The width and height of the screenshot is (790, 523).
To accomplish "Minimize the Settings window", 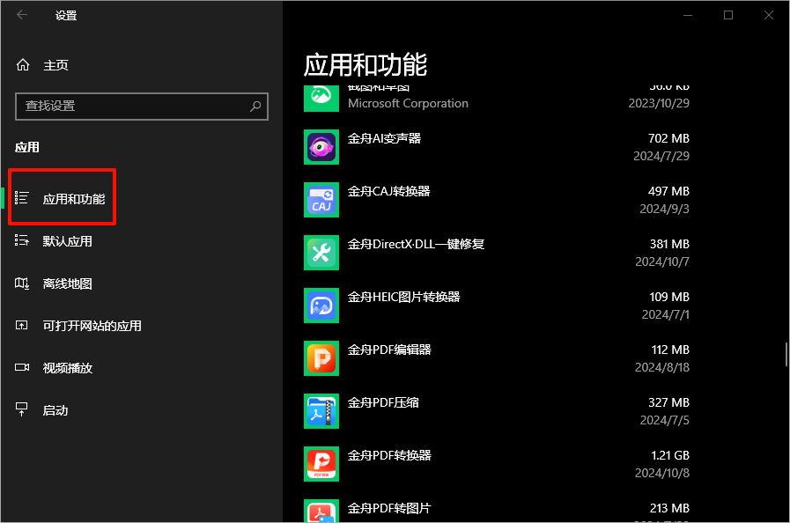I will click(x=688, y=15).
